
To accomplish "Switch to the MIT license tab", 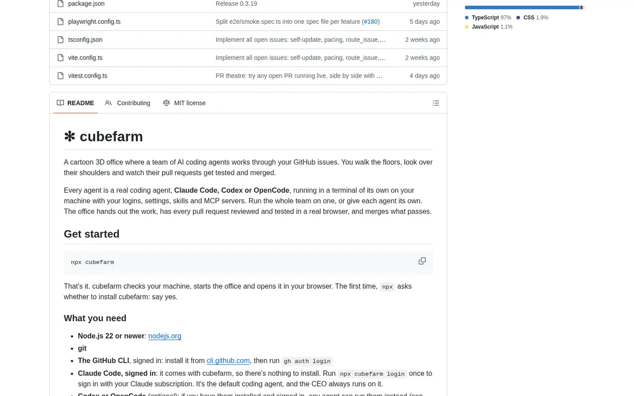I will point(184,103).
